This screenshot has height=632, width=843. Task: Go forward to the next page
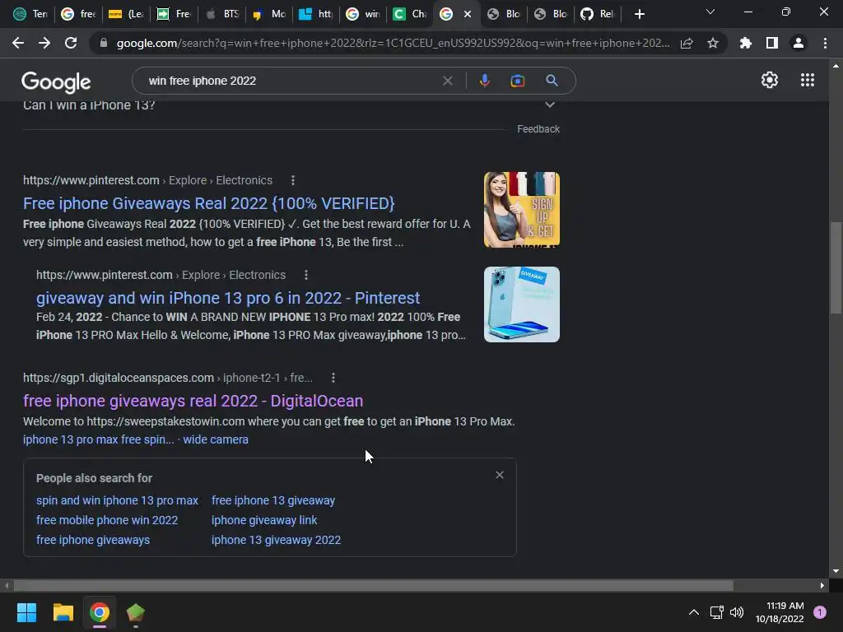pyautogui.click(x=44, y=43)
